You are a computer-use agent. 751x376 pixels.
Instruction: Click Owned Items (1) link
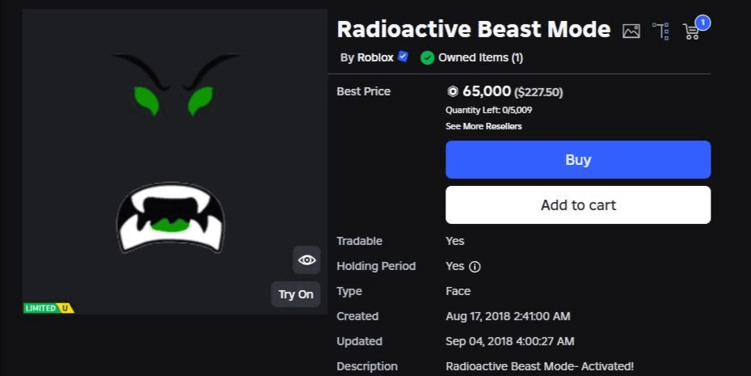pos(480,57)
